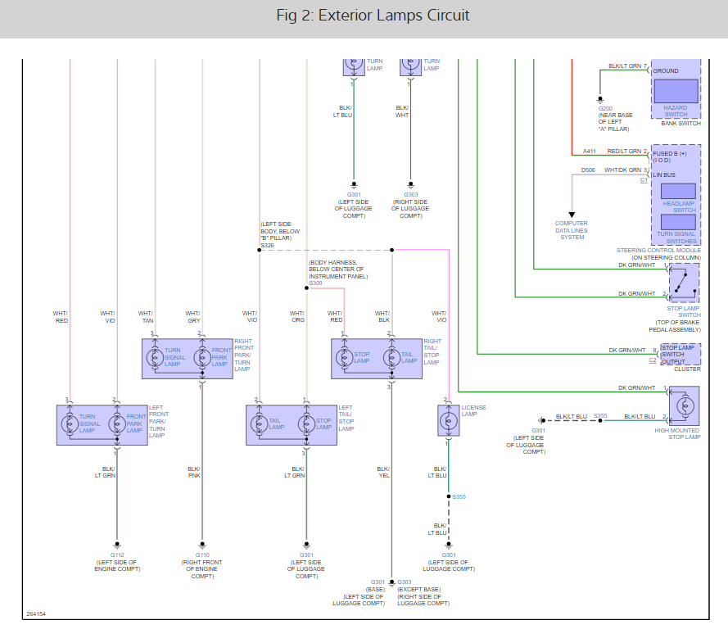Click the S309 splice dot
Viewport: 728px width, 643px height.
click(306, 288)
